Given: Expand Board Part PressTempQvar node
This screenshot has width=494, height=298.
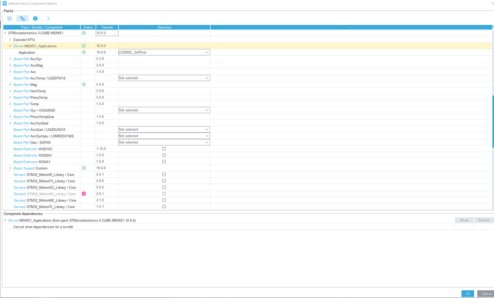Looking at the screenshot, I should pyautogui.click(x=10, y=116).
